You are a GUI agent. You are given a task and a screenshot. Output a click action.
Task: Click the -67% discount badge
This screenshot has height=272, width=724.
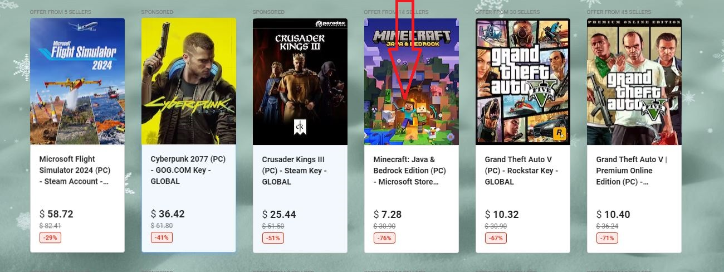tap(496, 237)
